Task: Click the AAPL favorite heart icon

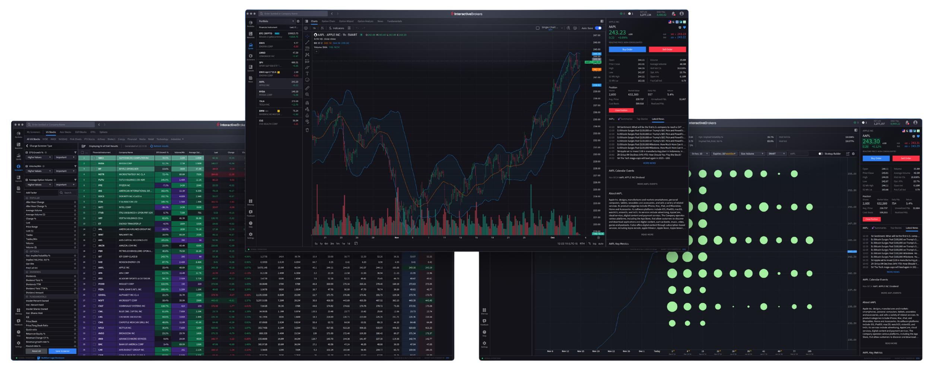Action: tap(684, 27)
